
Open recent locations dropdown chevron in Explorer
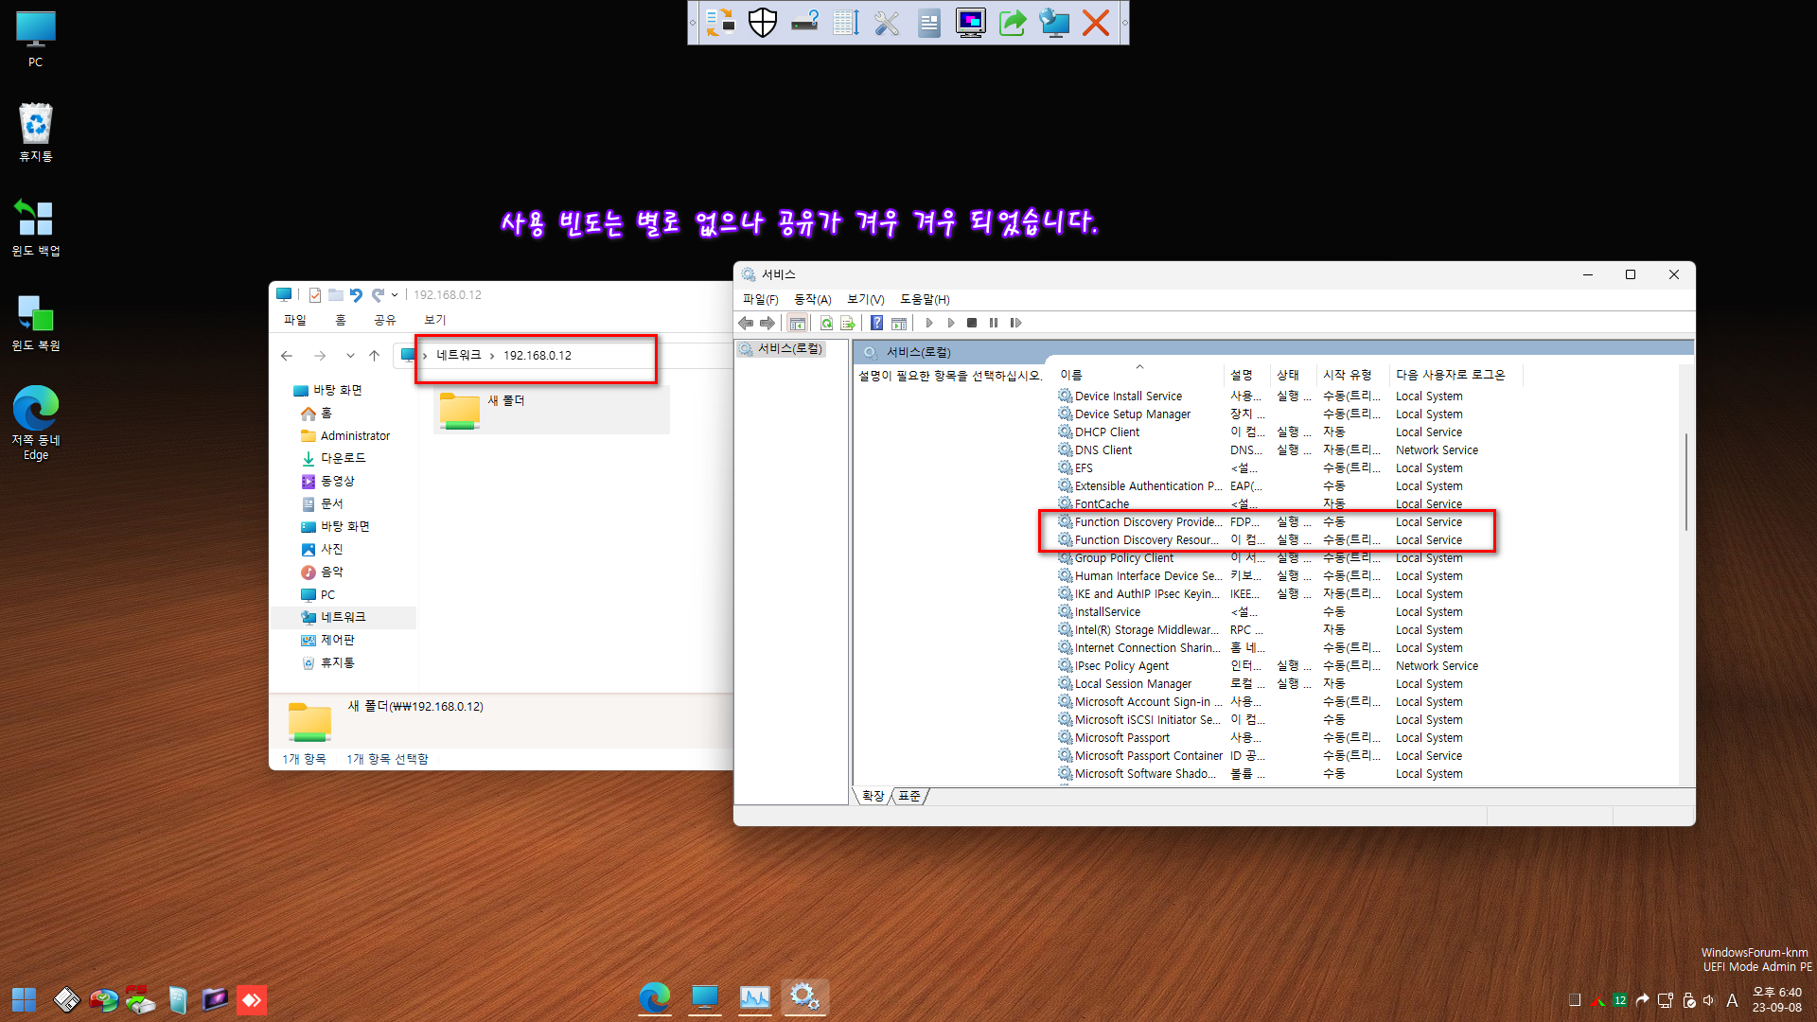350,356
